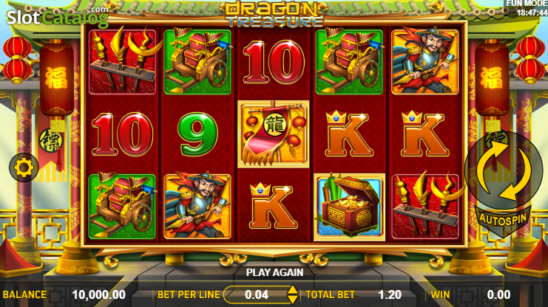Open the SlotCatalog.com logo link
This screenshot has width=548, height=307.
[x=58, y=17]
